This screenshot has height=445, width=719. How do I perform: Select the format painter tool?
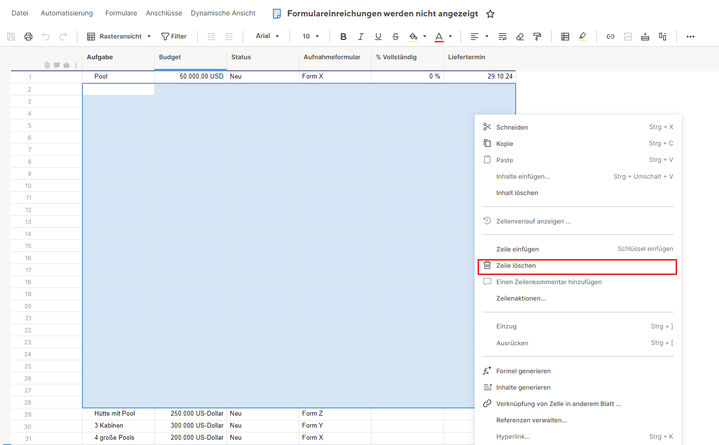(537, 37)
